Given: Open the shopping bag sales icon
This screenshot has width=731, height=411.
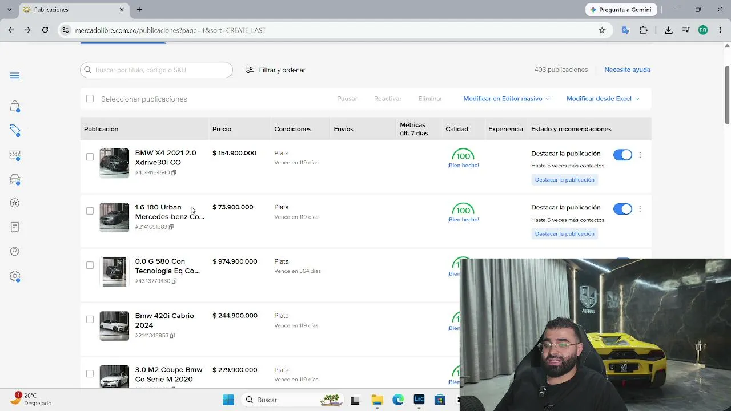Looking at the screenshot, I should coord(15,106).
